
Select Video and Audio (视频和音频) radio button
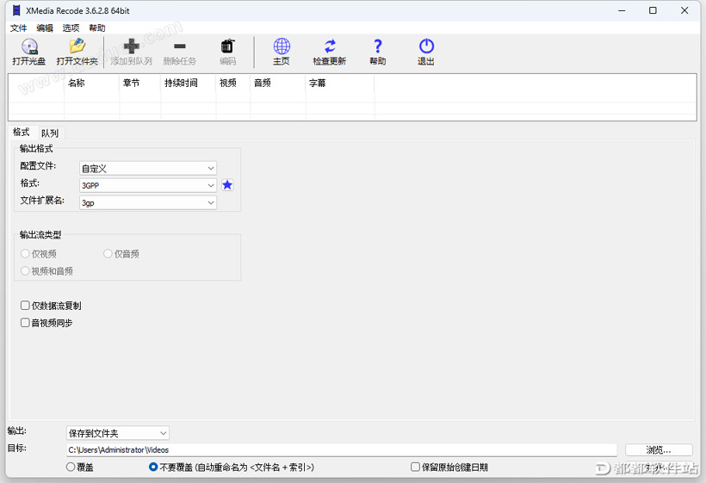tap(25, 271)
